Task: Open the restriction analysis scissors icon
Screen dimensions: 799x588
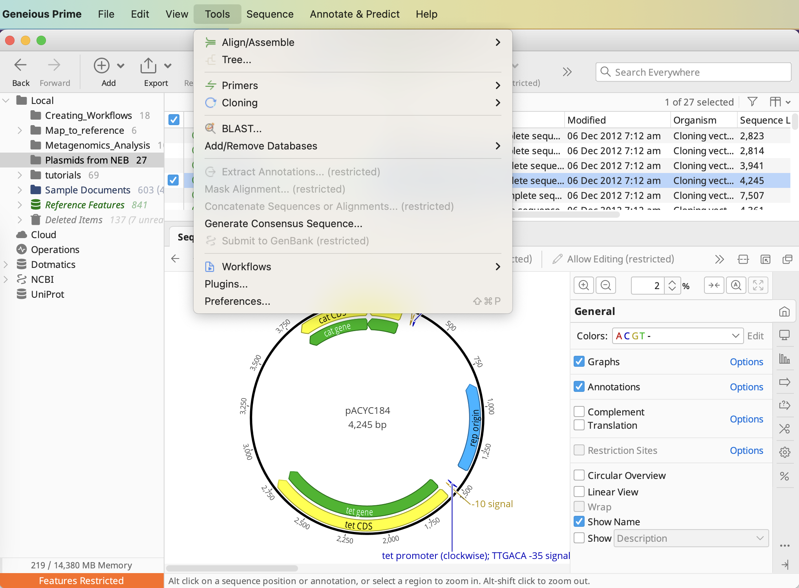Action: (784, 428)
